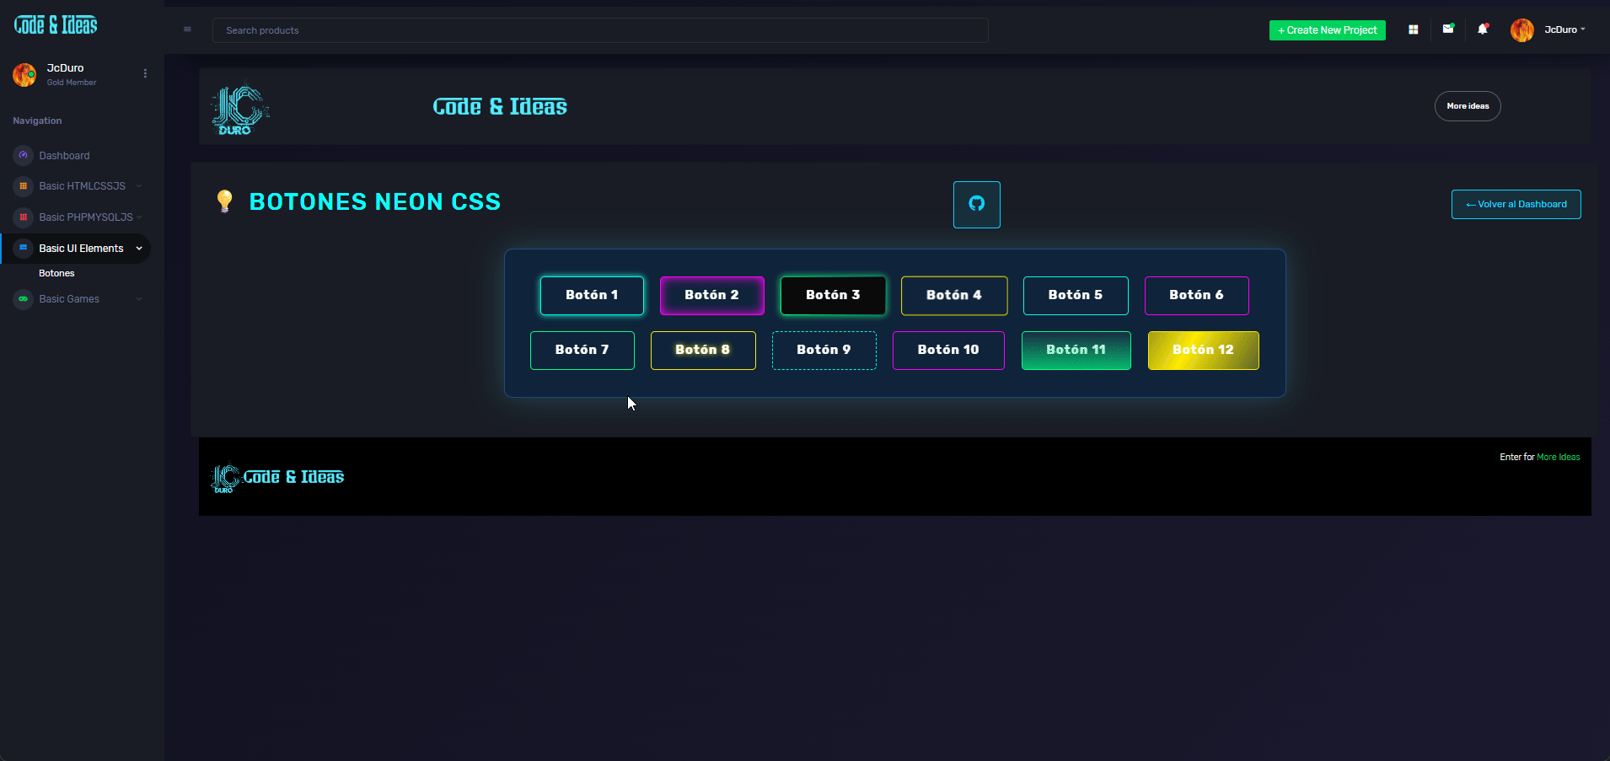
Task: Expand the Basic PHPMYSQLJS menu
Action: [x=85, y=217]
